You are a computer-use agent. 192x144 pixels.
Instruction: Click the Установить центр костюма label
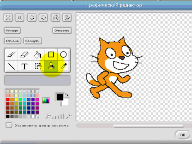tap(42, 126)
